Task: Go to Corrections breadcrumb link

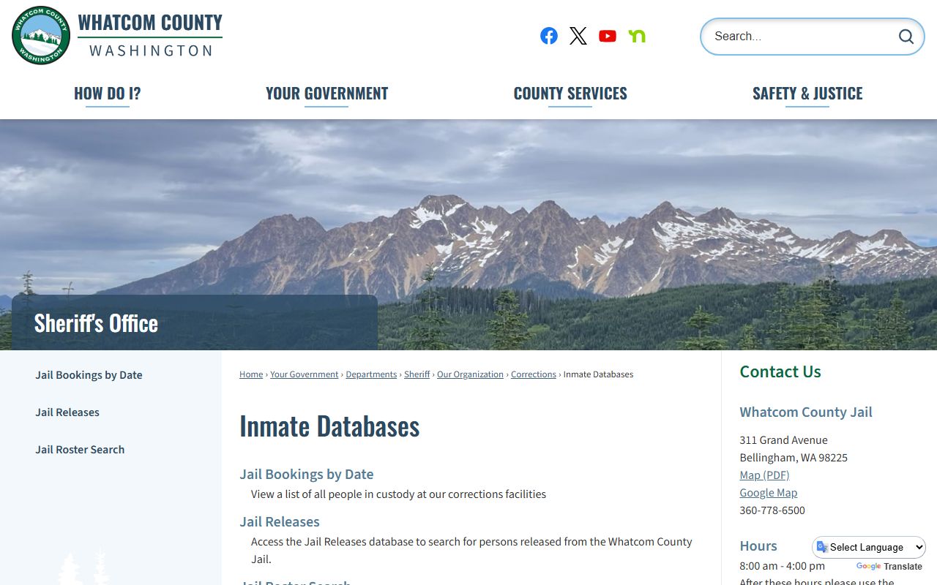Action: (534, 374)
